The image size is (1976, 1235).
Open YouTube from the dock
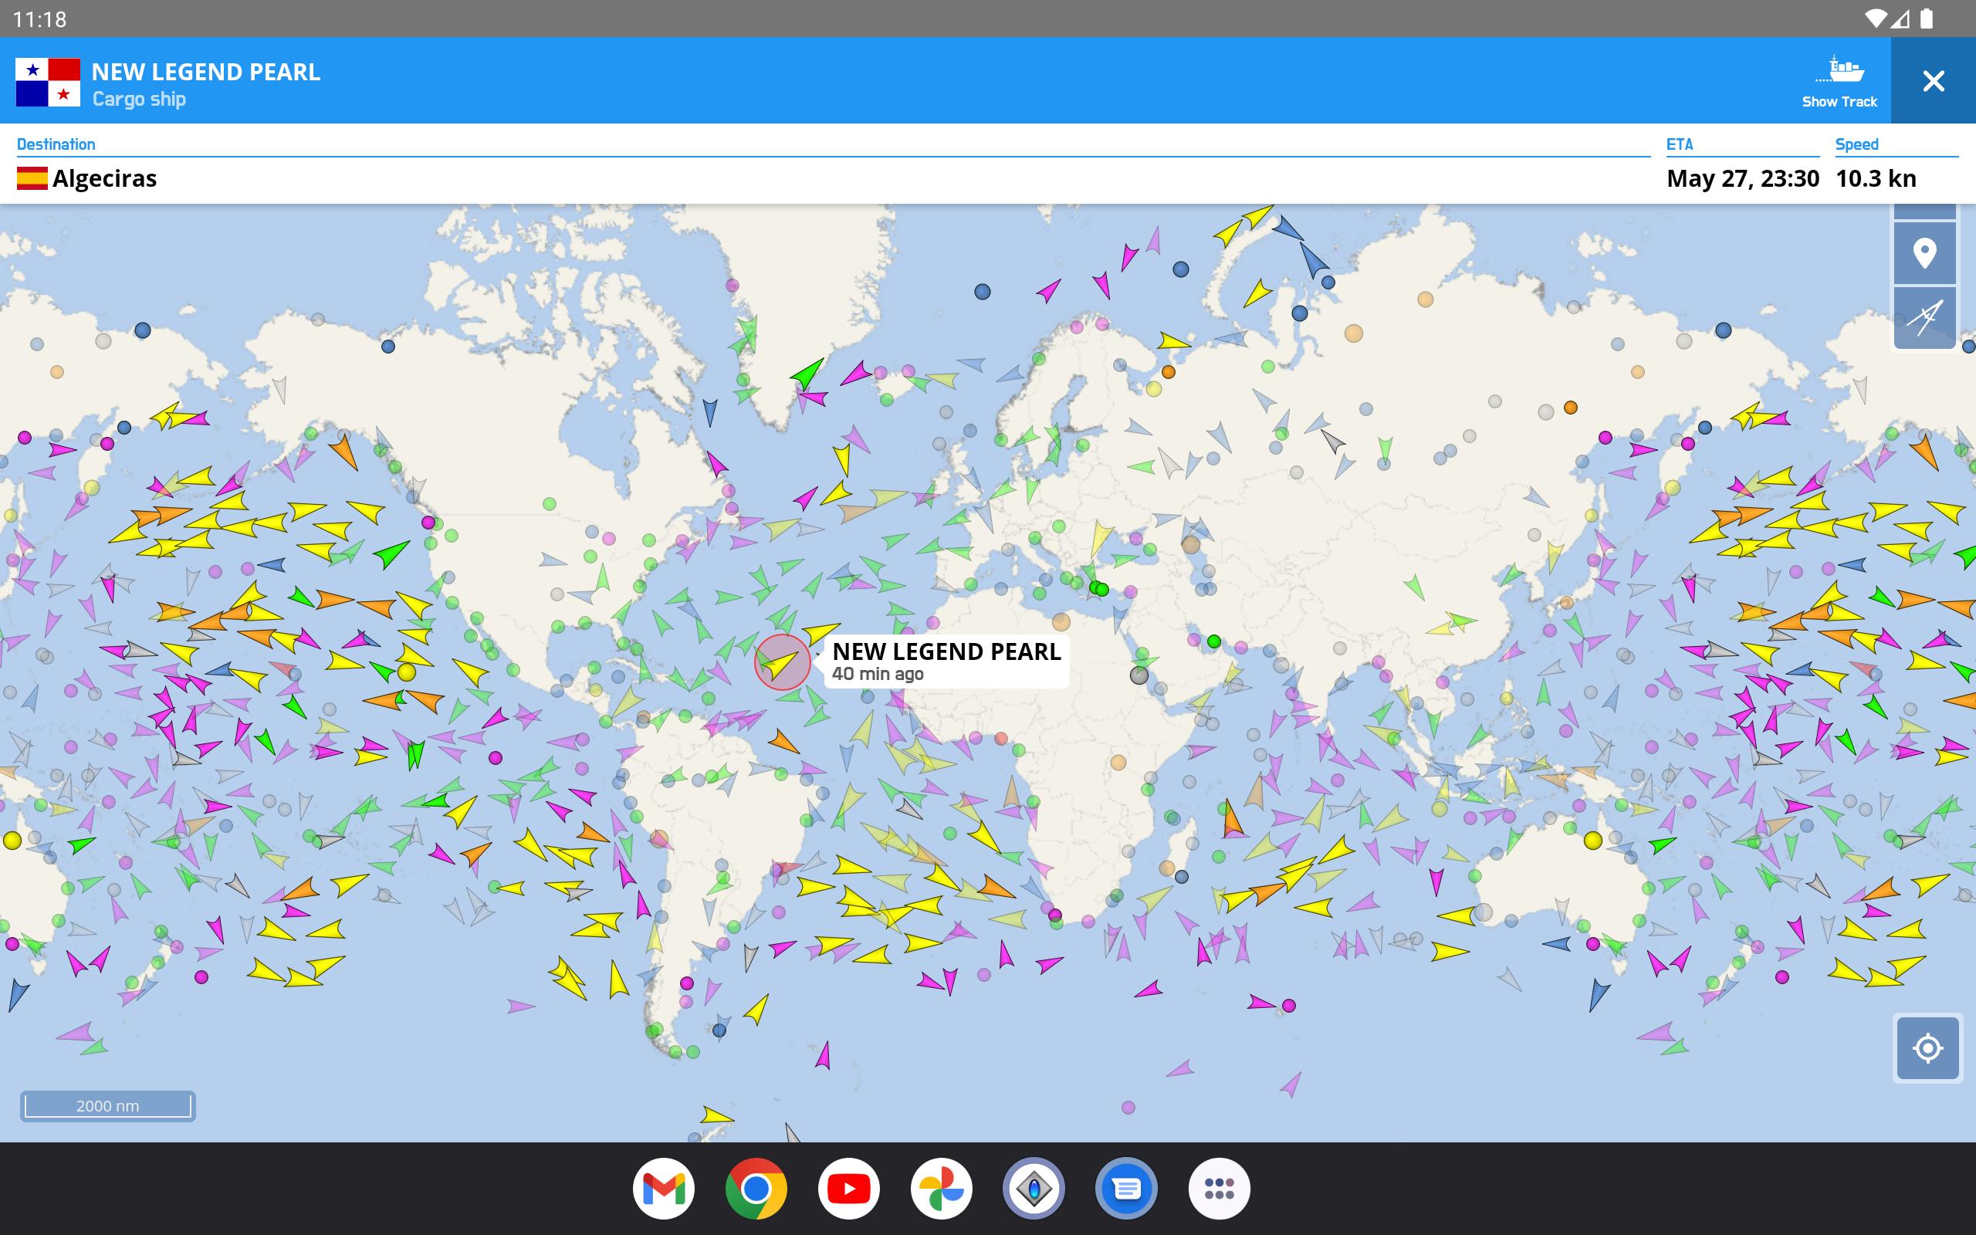(848, 1189)
